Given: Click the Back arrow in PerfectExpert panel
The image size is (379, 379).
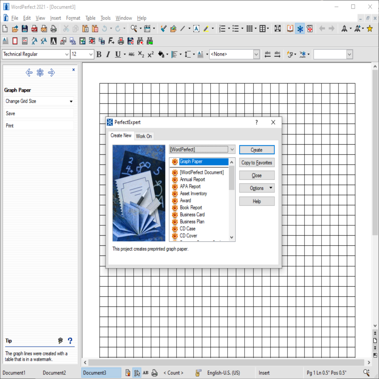Looking at the screenshot, I should tap(29, 73).
